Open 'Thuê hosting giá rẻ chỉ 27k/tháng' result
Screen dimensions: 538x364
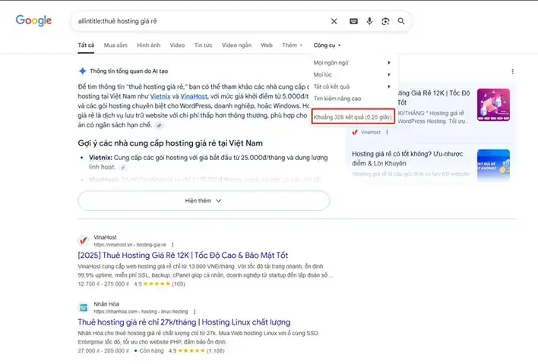tap(185, 322)
